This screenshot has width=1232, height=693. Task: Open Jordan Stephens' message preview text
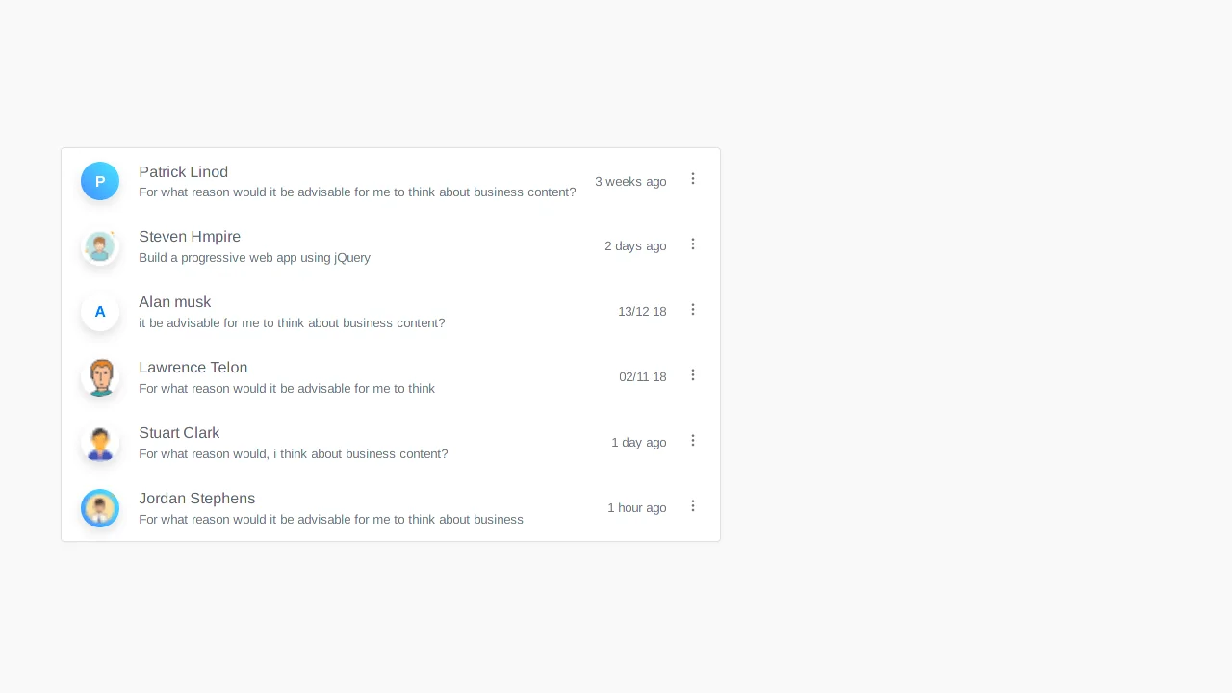click(331, 519)
